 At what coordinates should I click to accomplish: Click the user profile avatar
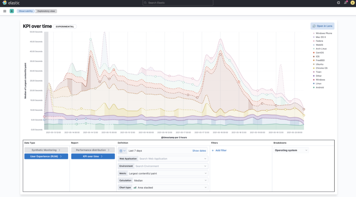[x=352, y=3]
